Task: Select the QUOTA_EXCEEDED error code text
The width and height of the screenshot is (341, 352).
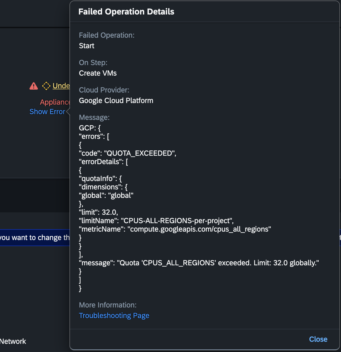Action: pos(128,153)
